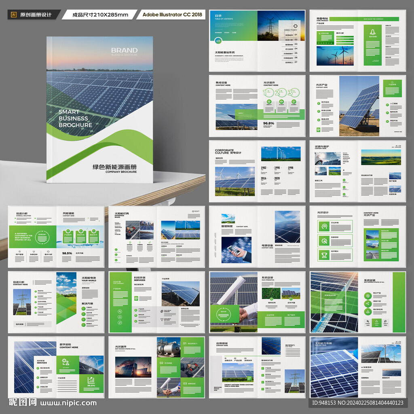Click the DIRECTORY heading in contents spread
The image size is (414, 414).
click(x=290, y=30)
